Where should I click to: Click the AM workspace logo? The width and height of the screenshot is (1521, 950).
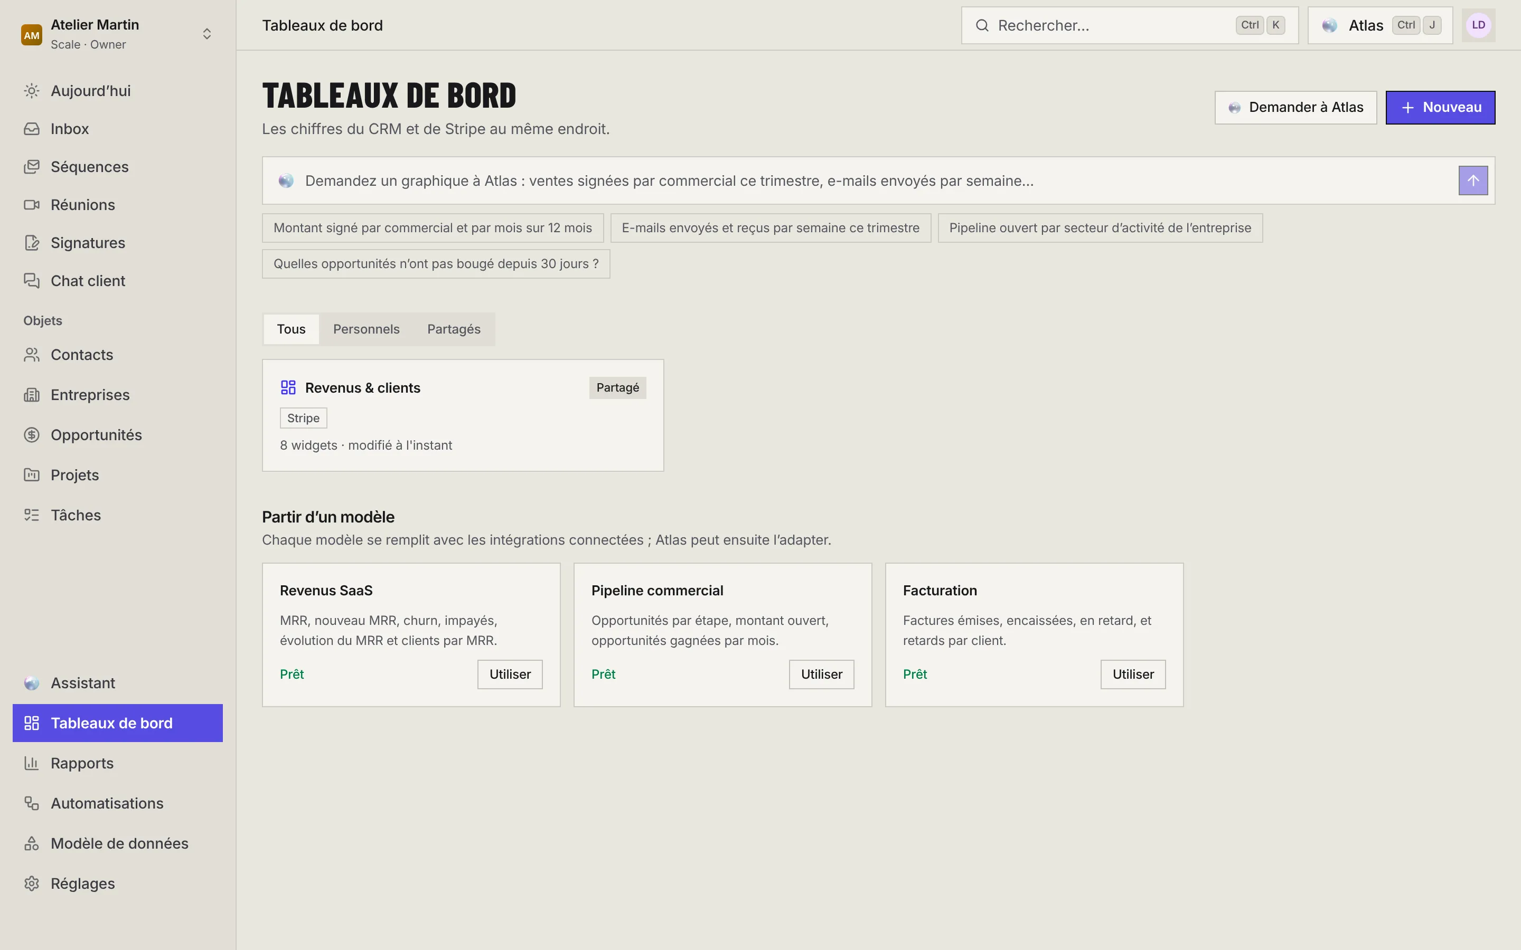tap(32, 34)
